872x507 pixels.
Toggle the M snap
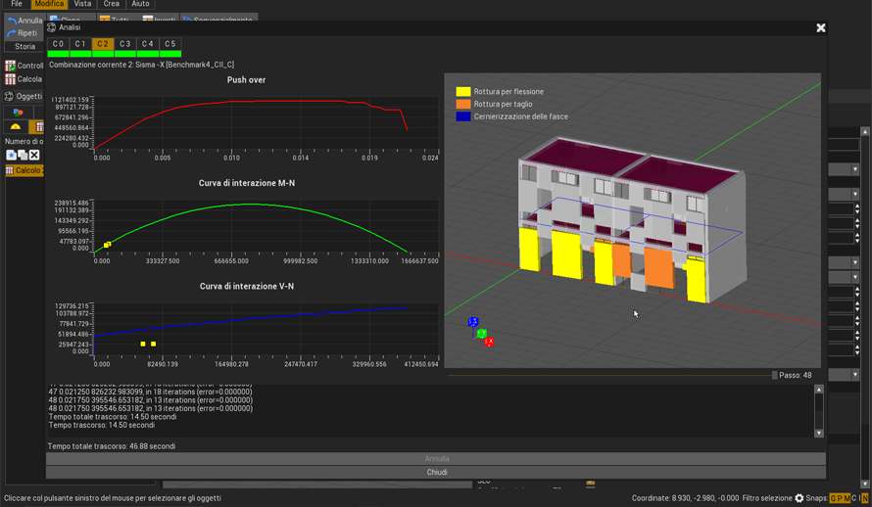point(847,498)
